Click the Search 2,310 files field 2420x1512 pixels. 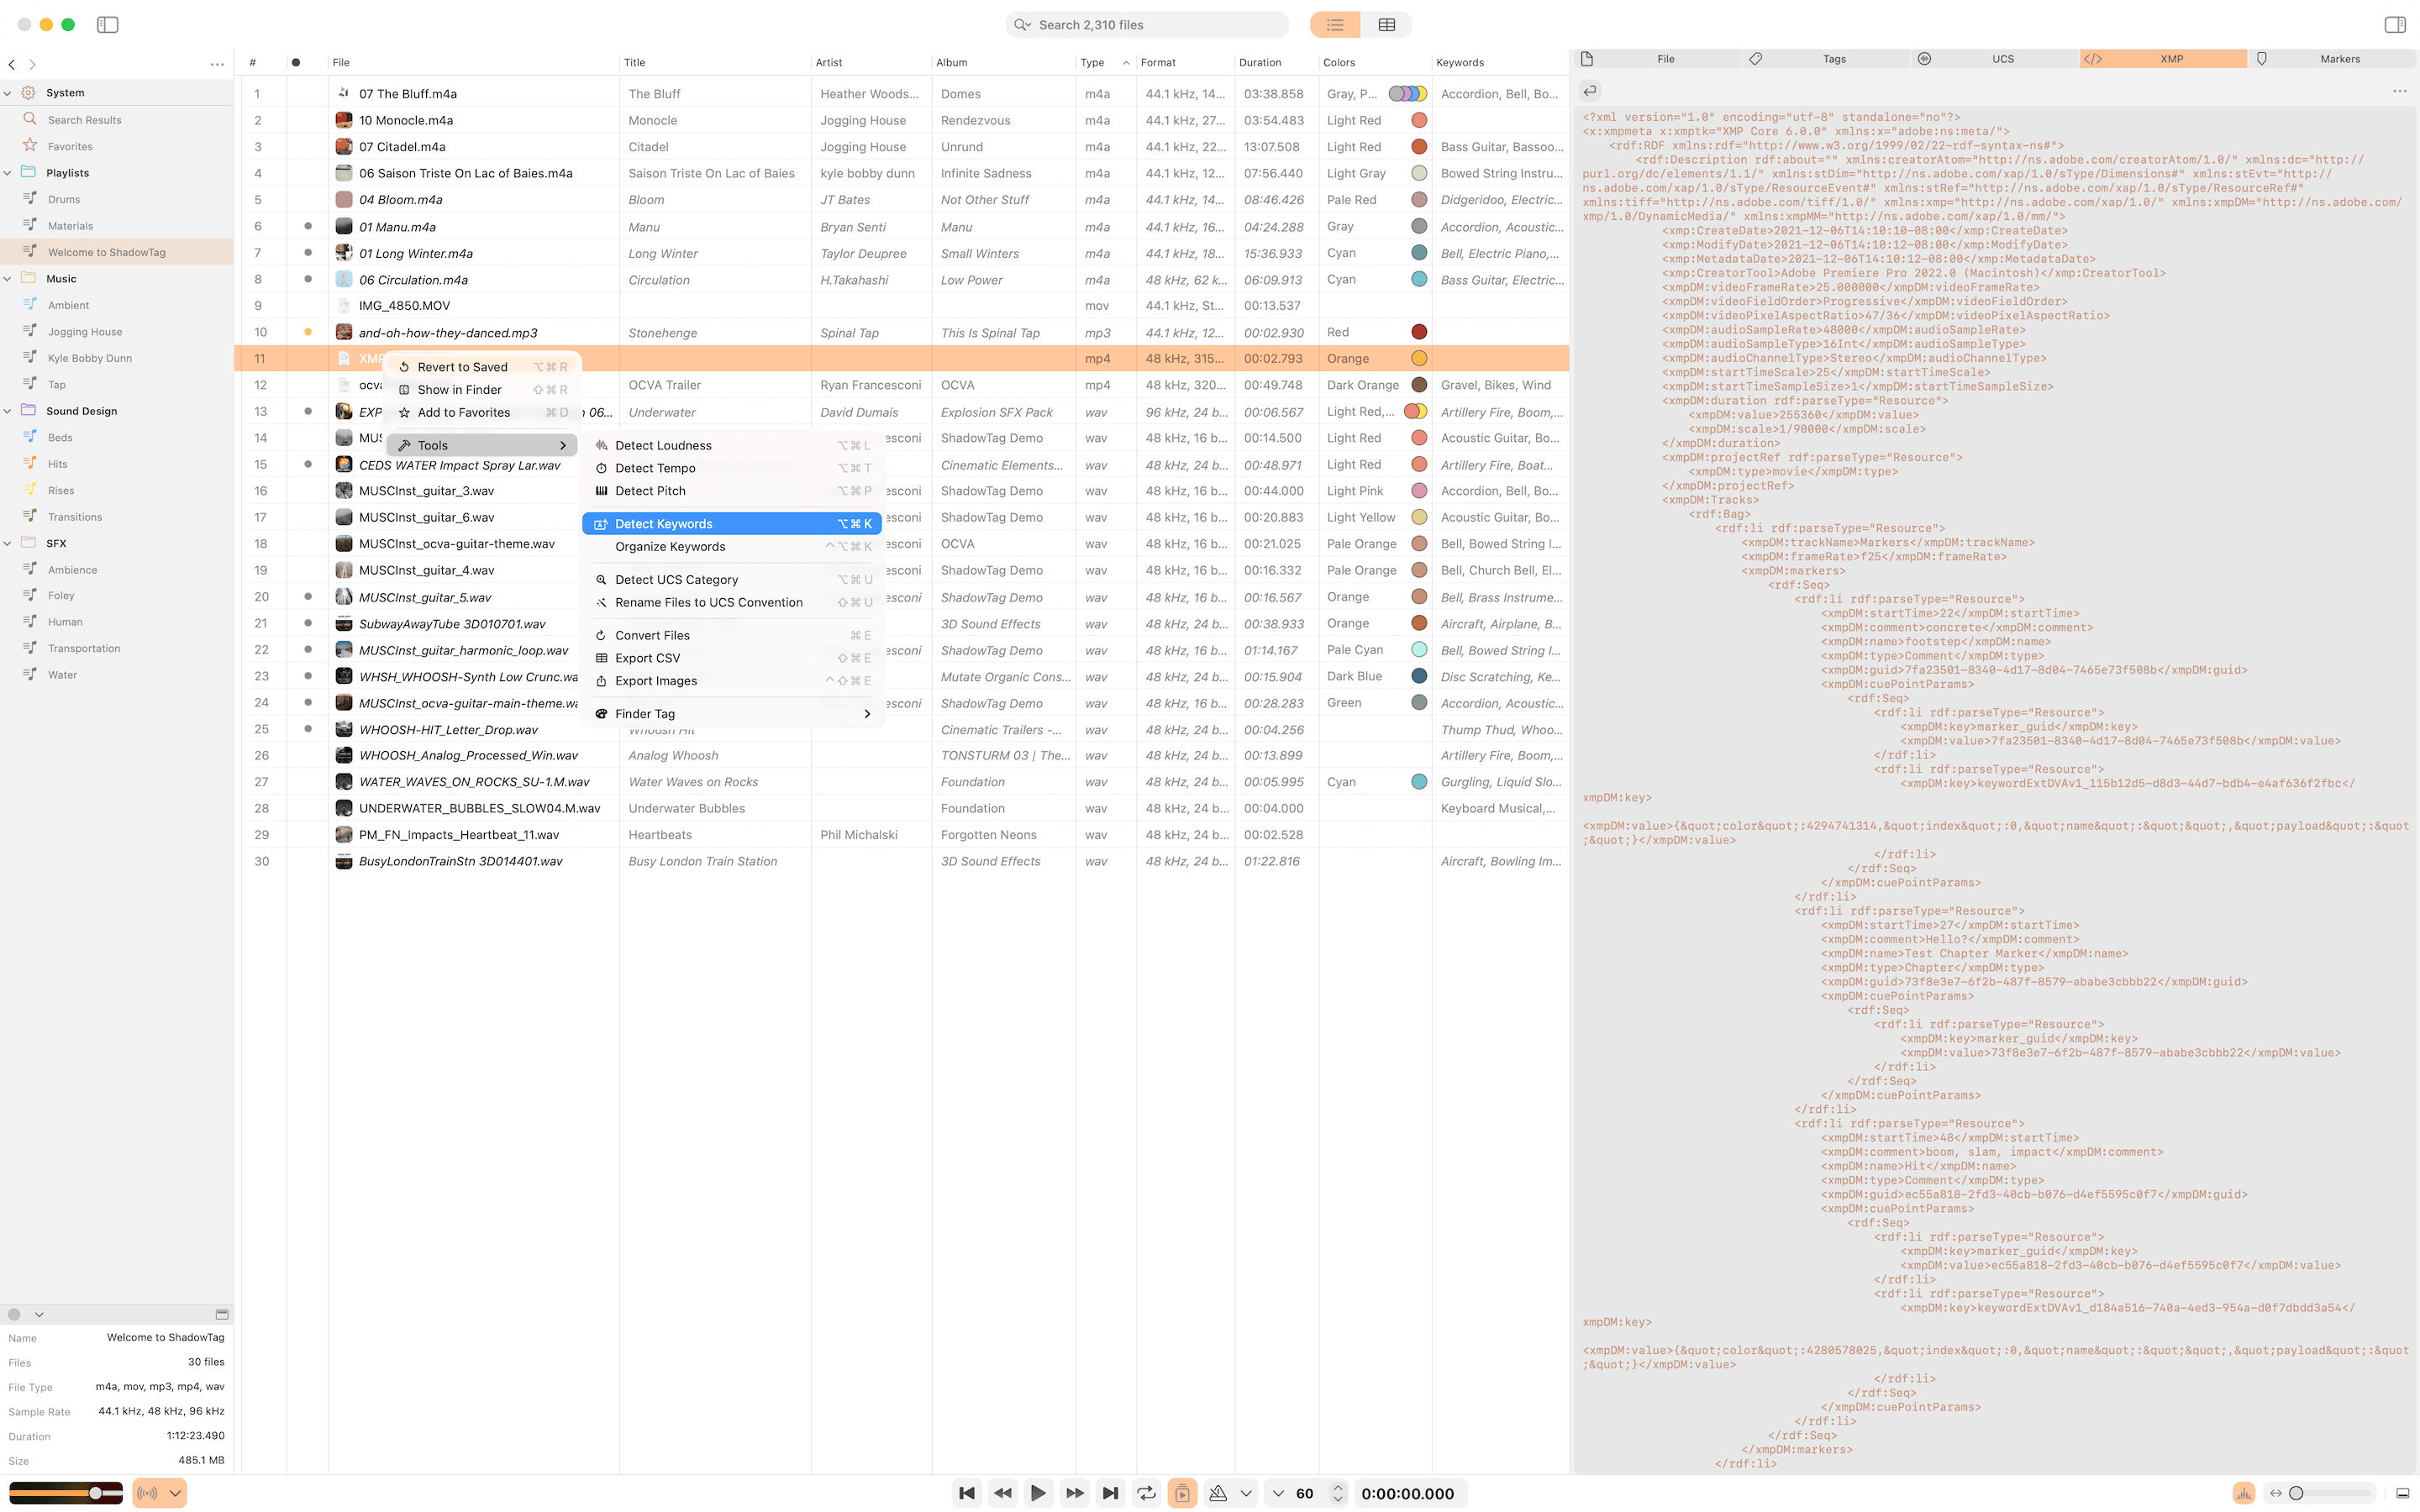point(1146,24)
